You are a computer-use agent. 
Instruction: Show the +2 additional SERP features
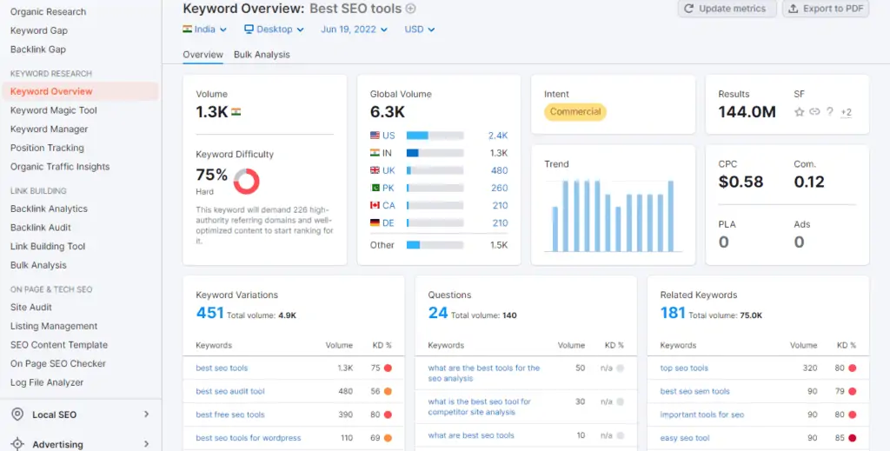[x=846, y=112]
